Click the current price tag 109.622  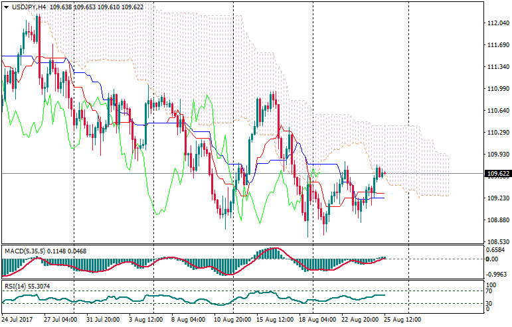[497, 174]
